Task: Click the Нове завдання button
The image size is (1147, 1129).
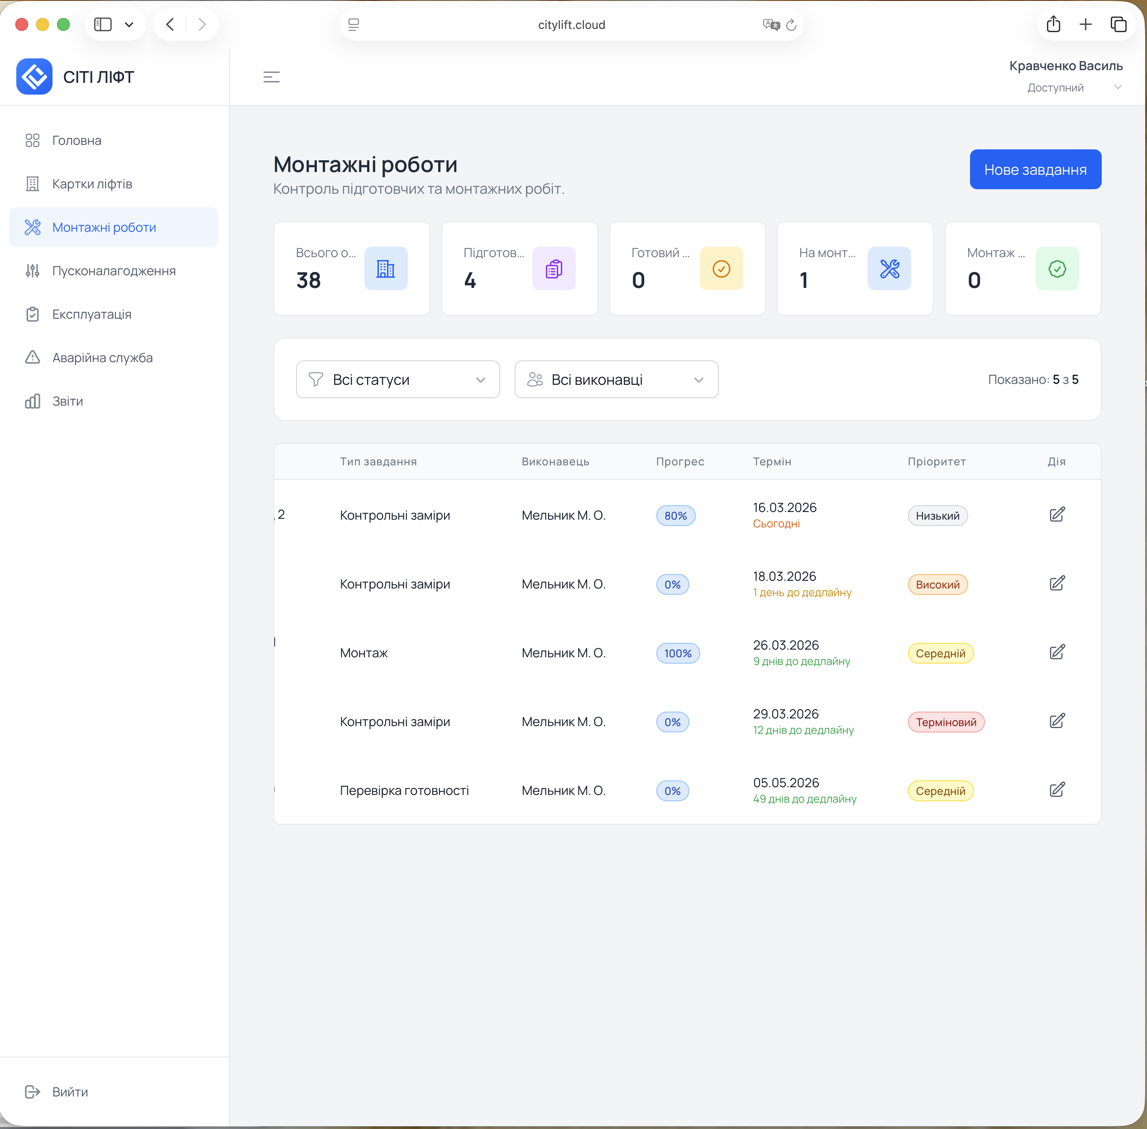Action: [1035, 170]
